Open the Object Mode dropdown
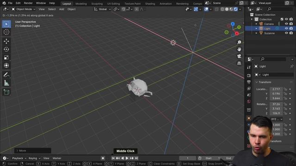 tap(24, 9)
